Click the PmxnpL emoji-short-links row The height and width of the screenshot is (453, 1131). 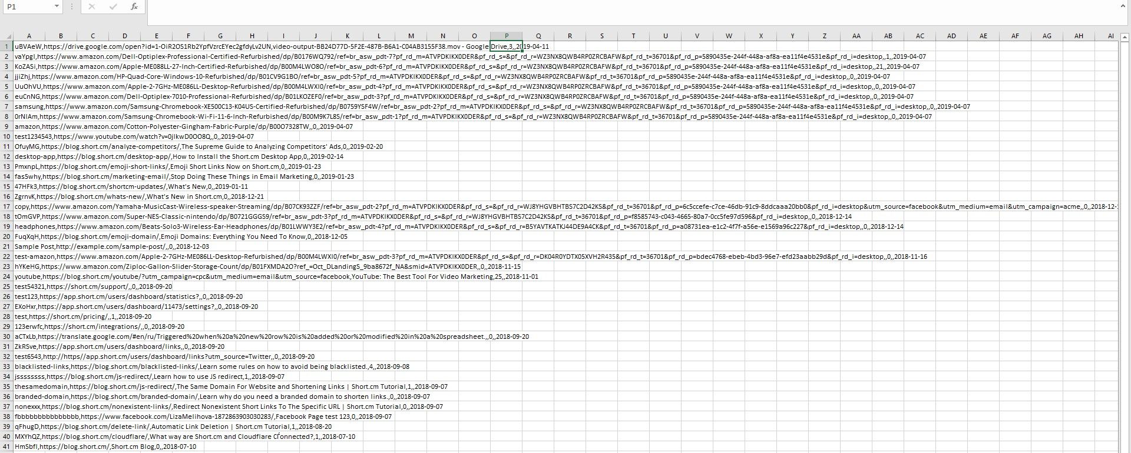(x=168, y=166)
